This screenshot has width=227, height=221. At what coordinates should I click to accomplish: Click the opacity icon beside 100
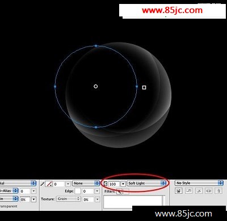[106, 184]
